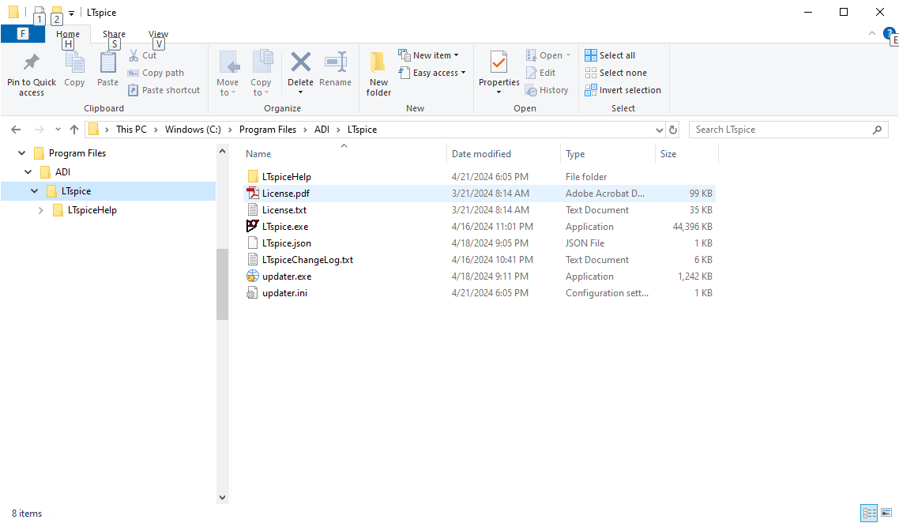This screenshot has width=899, height=523.
Task: Click the Cut scissors command
Action: tap(142, 55)
